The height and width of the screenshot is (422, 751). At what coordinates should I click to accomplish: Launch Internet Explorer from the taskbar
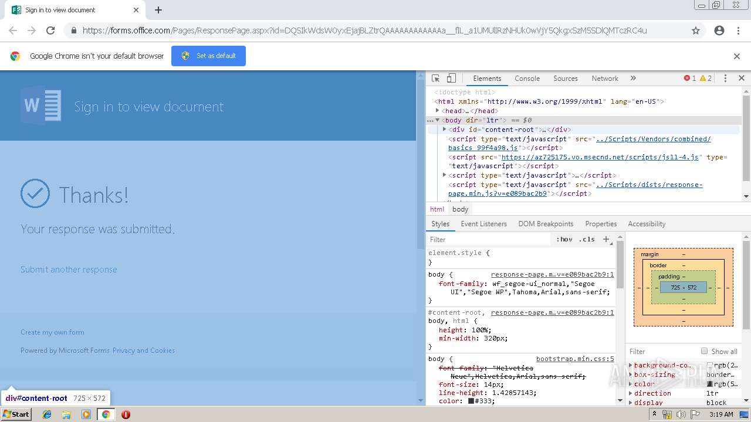47,414
